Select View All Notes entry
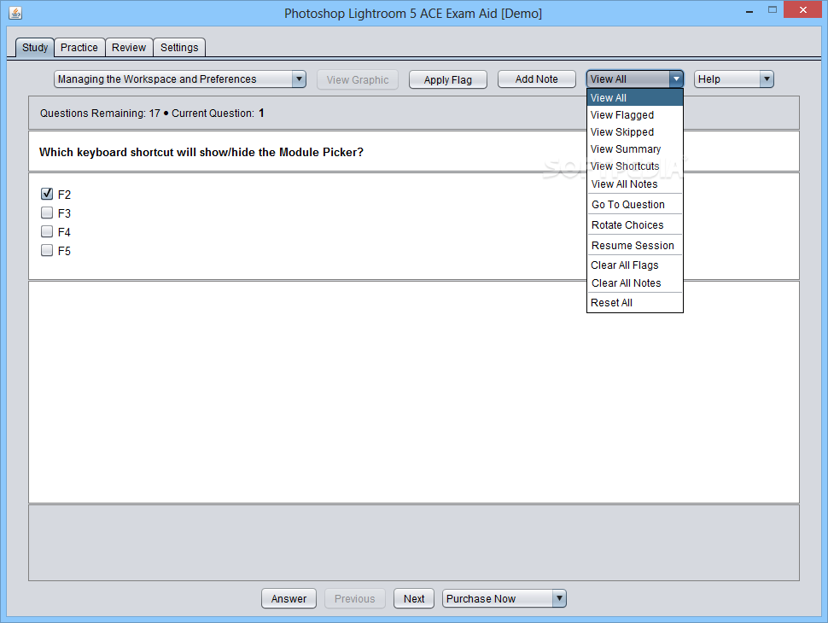 [635, 183]
